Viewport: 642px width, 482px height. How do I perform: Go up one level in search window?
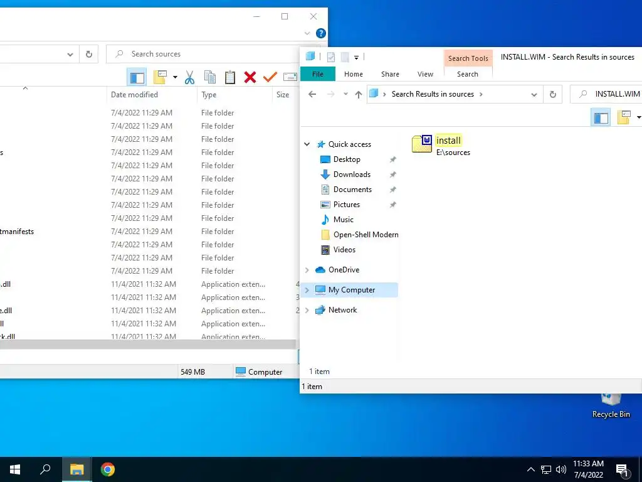[359, 95]
